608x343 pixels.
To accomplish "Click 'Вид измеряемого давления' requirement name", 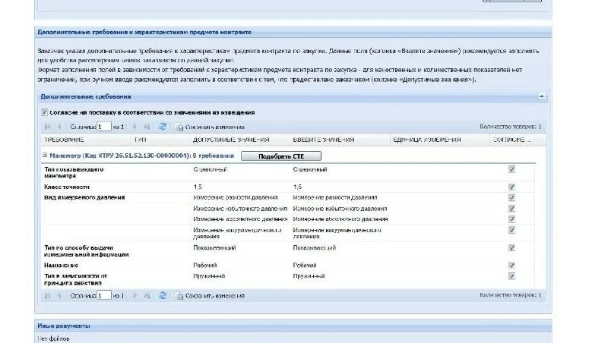I will [x=84, y=197].
